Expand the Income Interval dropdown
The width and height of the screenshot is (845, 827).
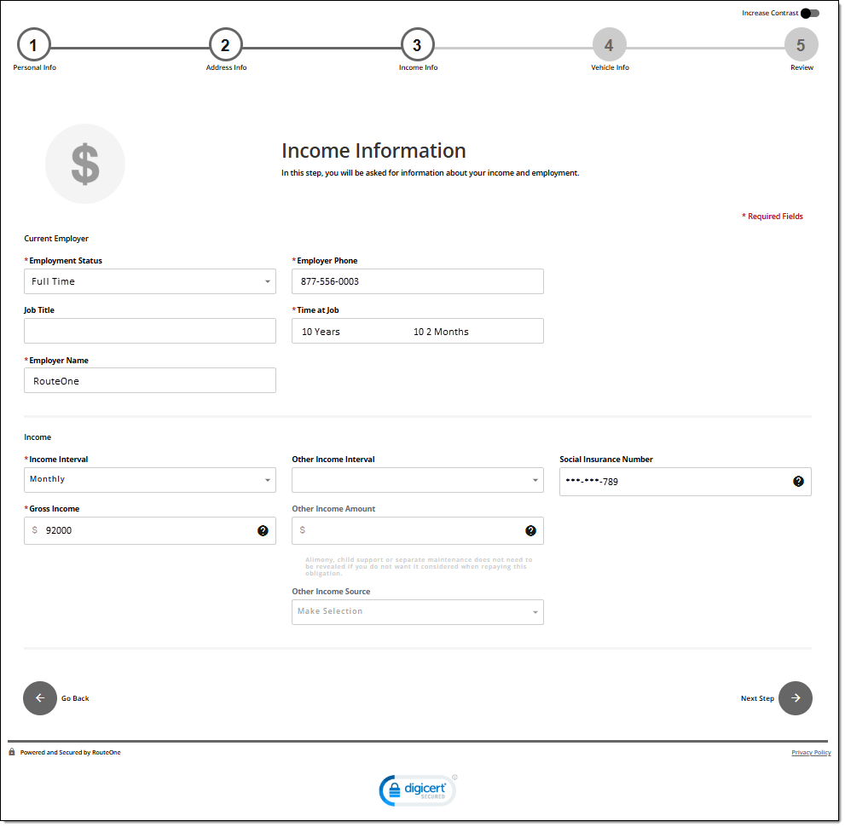click(x=150, y=480)
